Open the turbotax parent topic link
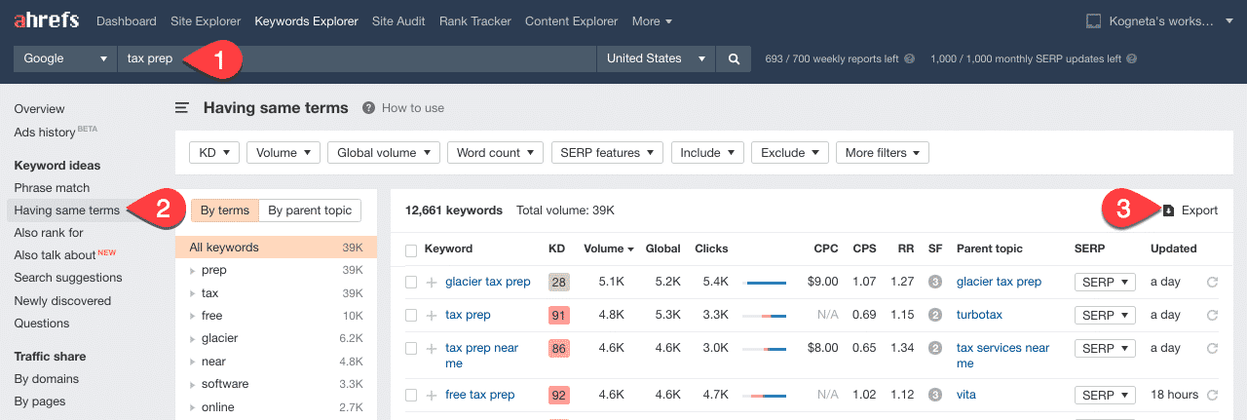1247x420 pixels. pyautogui.click(x=979, y=315)
